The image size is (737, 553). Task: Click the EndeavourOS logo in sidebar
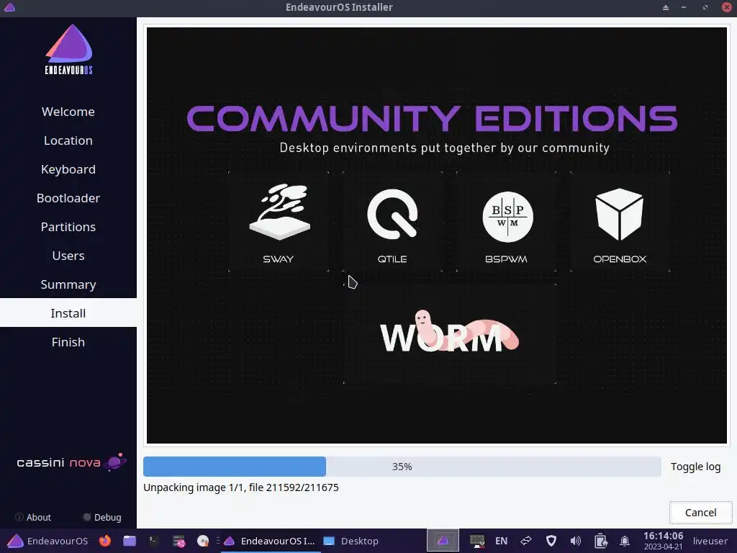(68, 50)
